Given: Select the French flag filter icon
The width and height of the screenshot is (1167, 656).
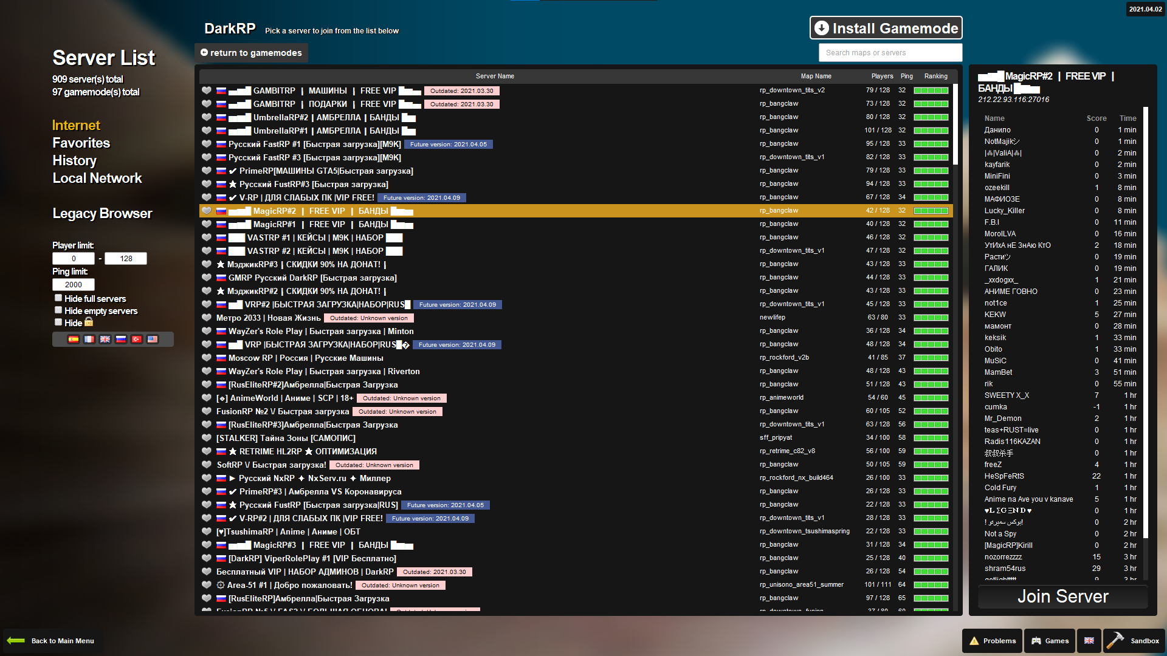Looking at the screenshot, I should pos(89,340).
